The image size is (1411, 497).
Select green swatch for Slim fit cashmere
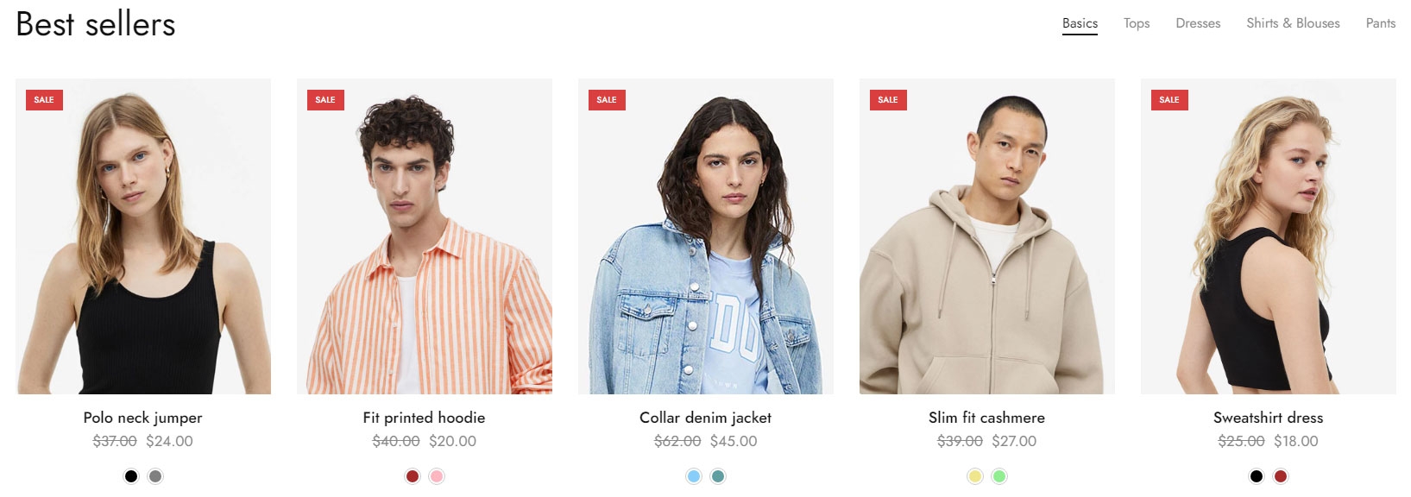coord(999,476)
